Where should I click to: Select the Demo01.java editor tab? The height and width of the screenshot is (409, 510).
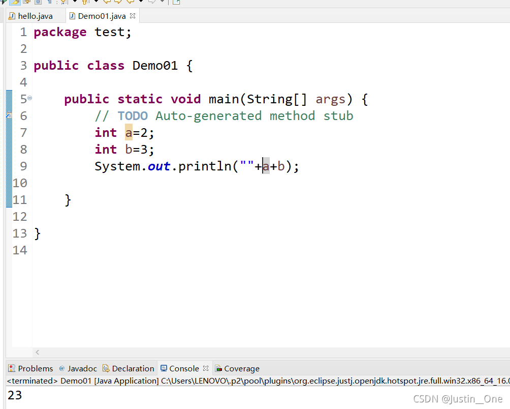[102, 16]
